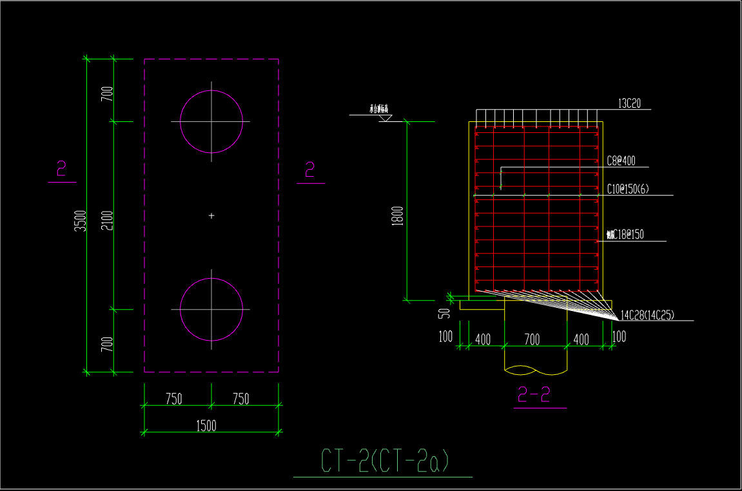Click the small center cross mark in plan
The image size is (742, 491).
tap(211, 215)
